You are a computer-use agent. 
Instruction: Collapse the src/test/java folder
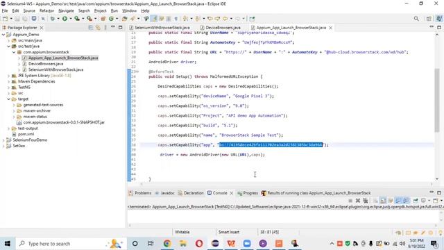pos(8,47)
